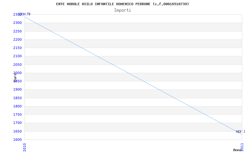Click the 2000 y-axis tick label

click(17, 73)
